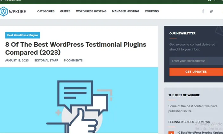Click The Best Of WPKube heading
223x134 pixels.
pos(184,95)
